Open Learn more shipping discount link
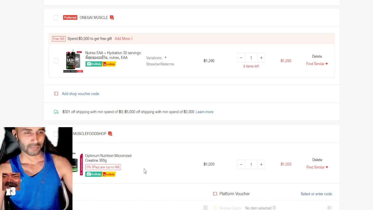The image size is (373, 210). pos(204,112)
